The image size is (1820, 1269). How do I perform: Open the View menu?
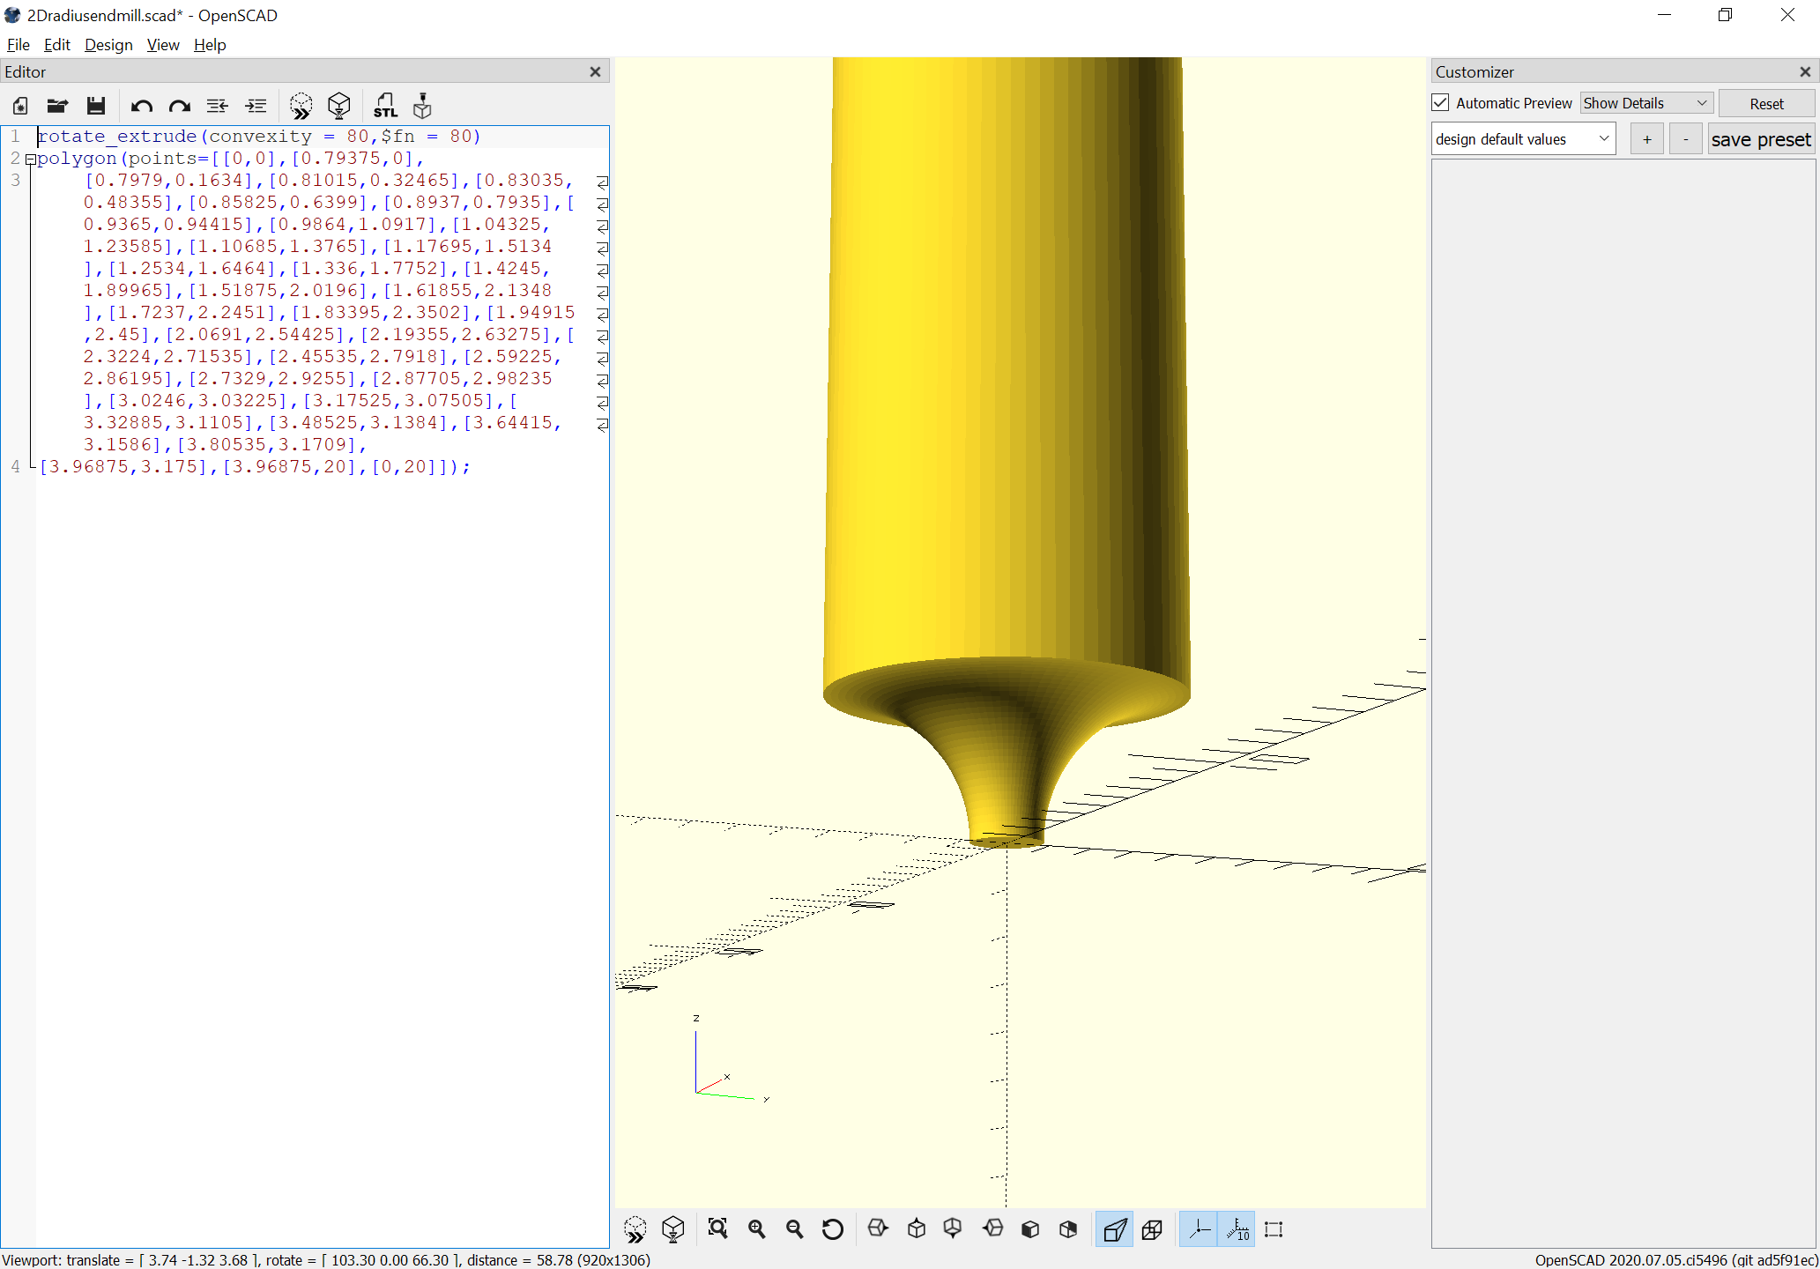click(163, 45)
